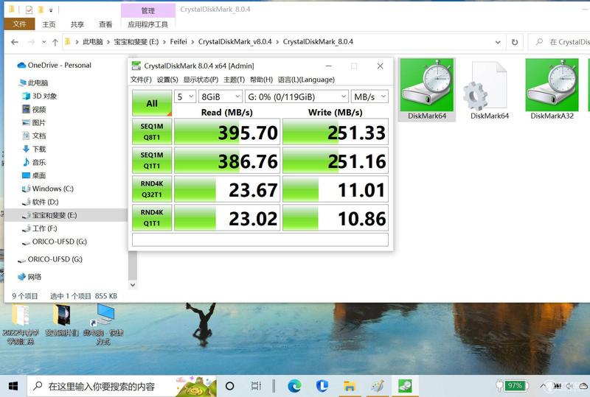This screenshot has width=590, height=397.
Task: Start the SEQ1M Q8T1 test
Action: (152, 132)
